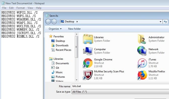Viewport: 169px width, 99px height.
Task: Click the Desktop icon in Favorites
Action: click(53, 41)
